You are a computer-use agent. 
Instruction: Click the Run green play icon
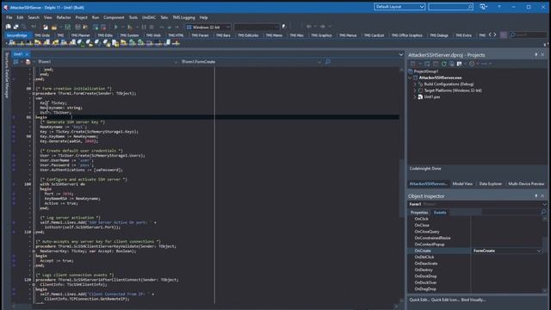click(x=115, y=27)
